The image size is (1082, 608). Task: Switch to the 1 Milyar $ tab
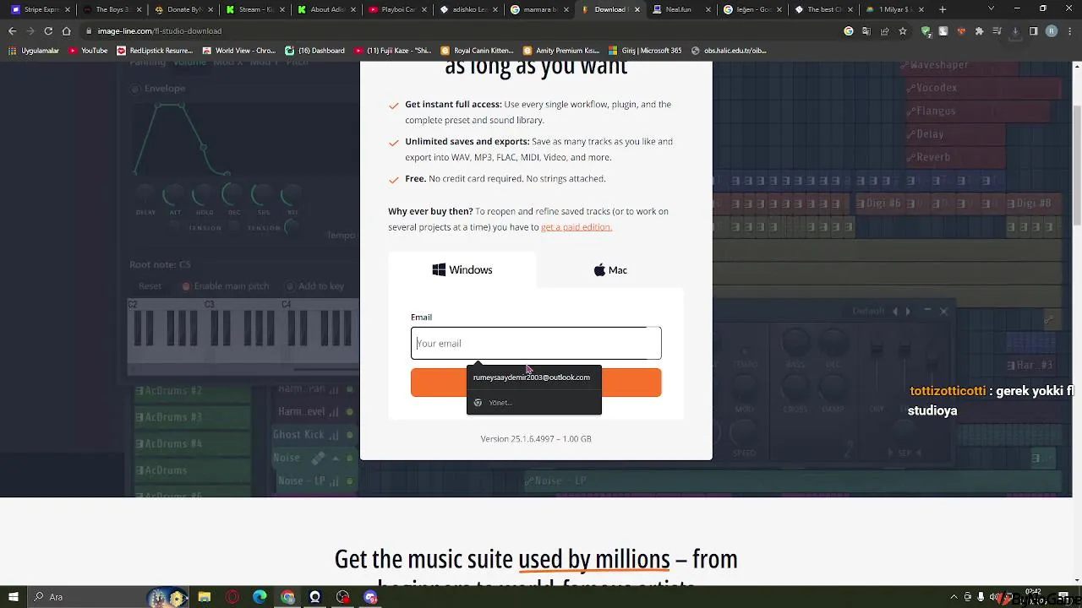pos(894,9)
